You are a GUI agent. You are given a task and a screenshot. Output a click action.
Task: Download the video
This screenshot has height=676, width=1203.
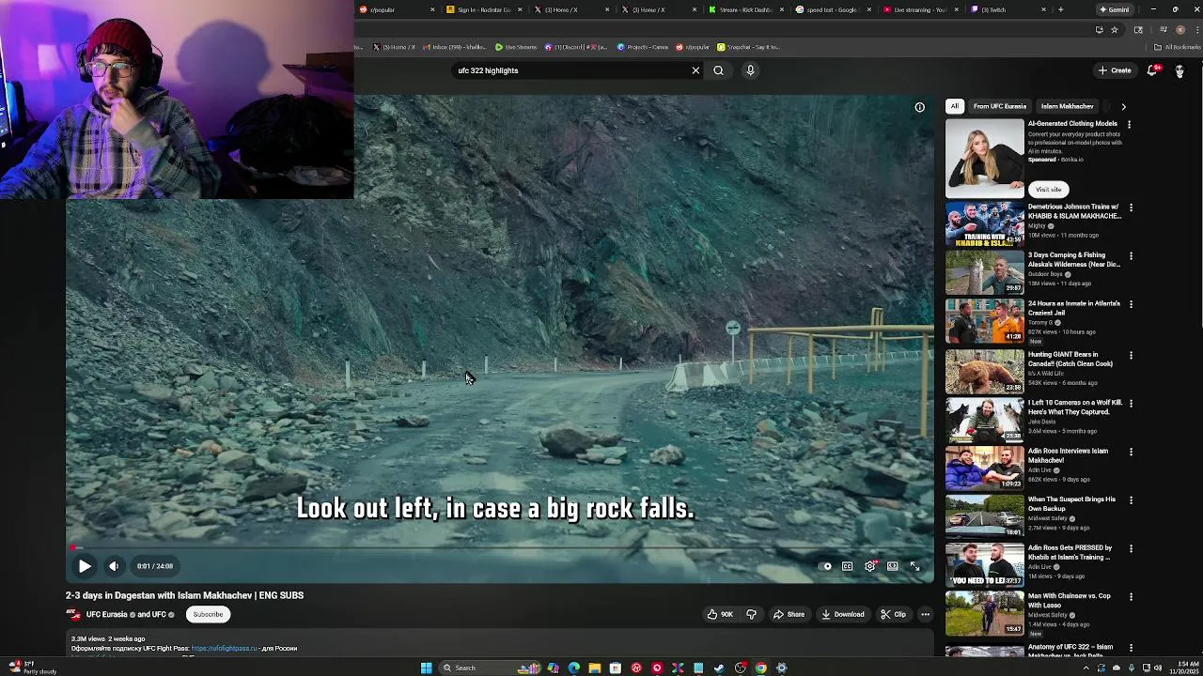pos(842,615)
